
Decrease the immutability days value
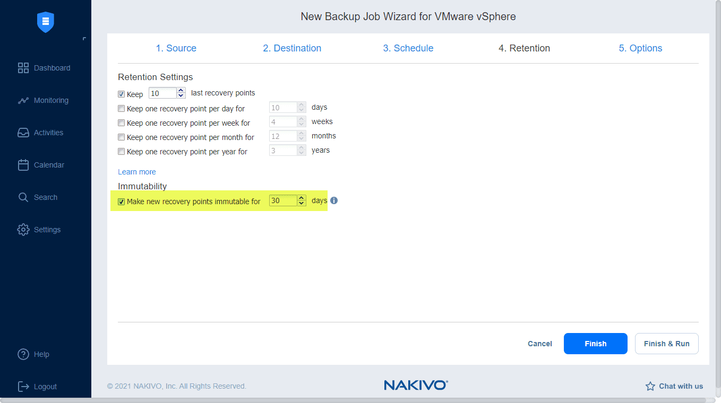pyautogui.click(x=302, y=203)
